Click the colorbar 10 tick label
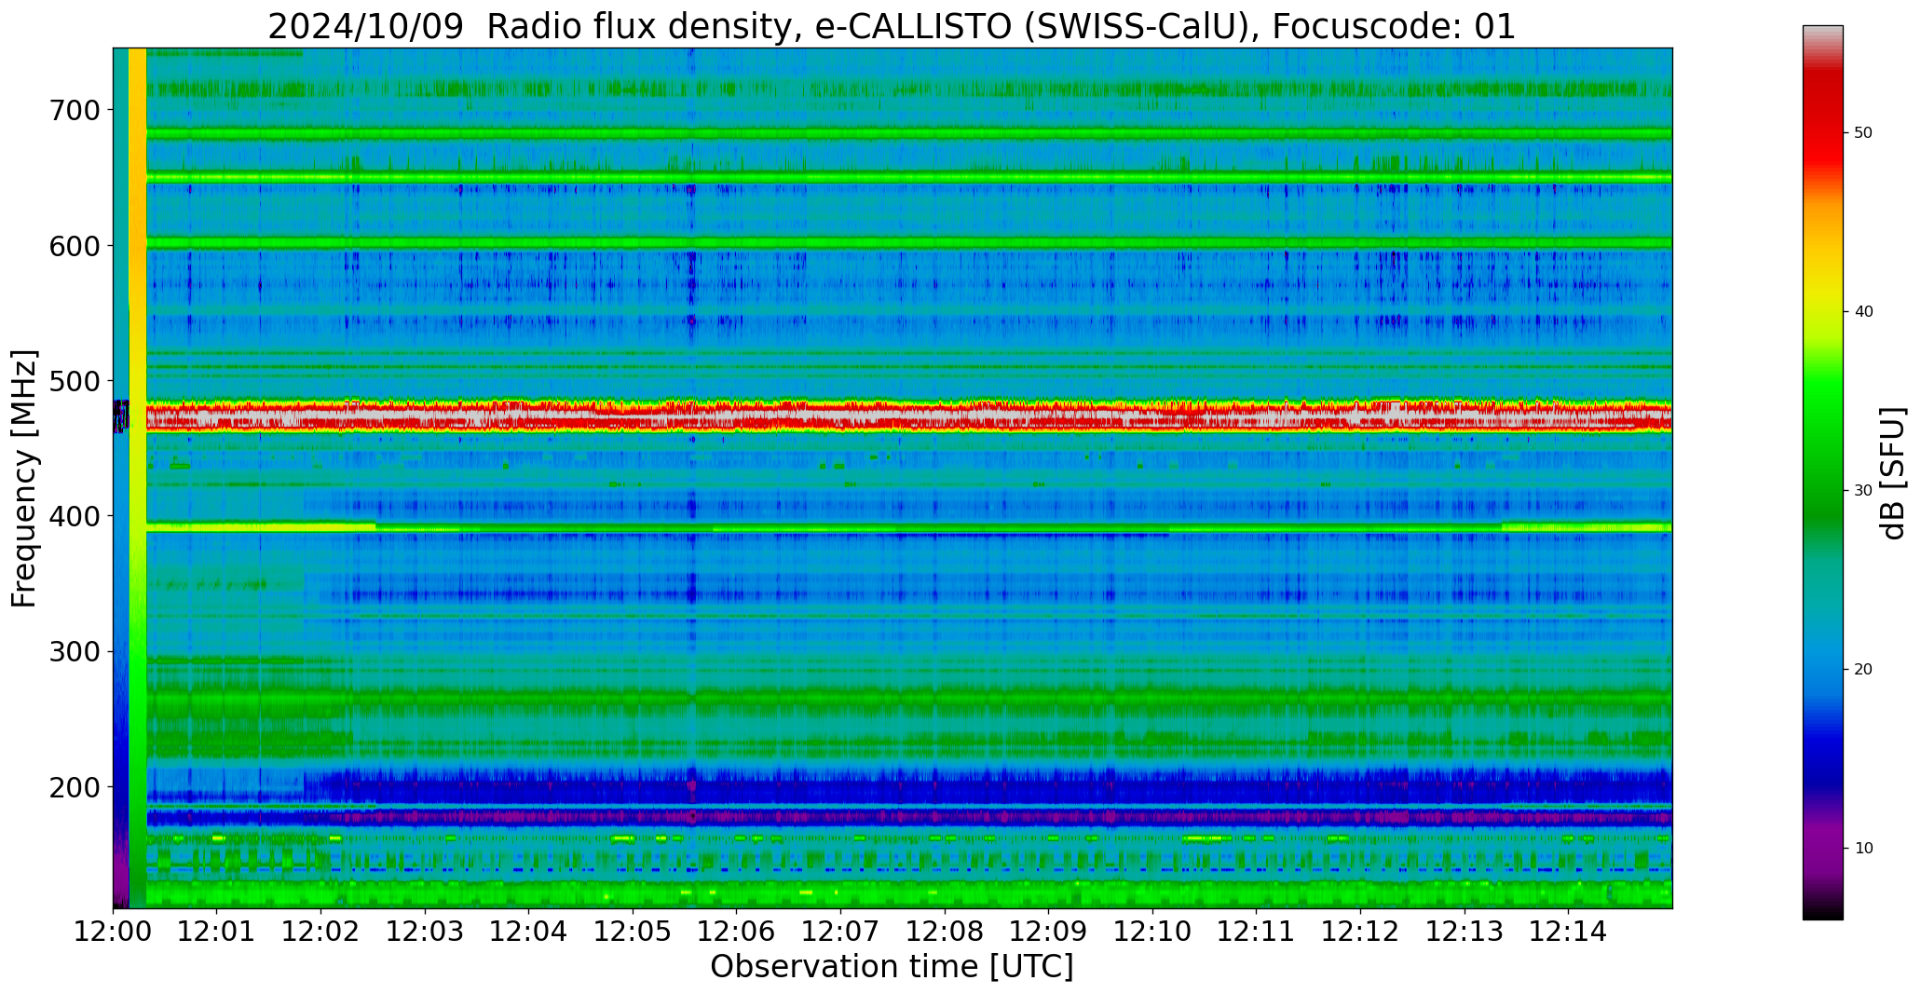This screenshot has height=994, width=1921. pyautogui.click(x=1863, y=849)
